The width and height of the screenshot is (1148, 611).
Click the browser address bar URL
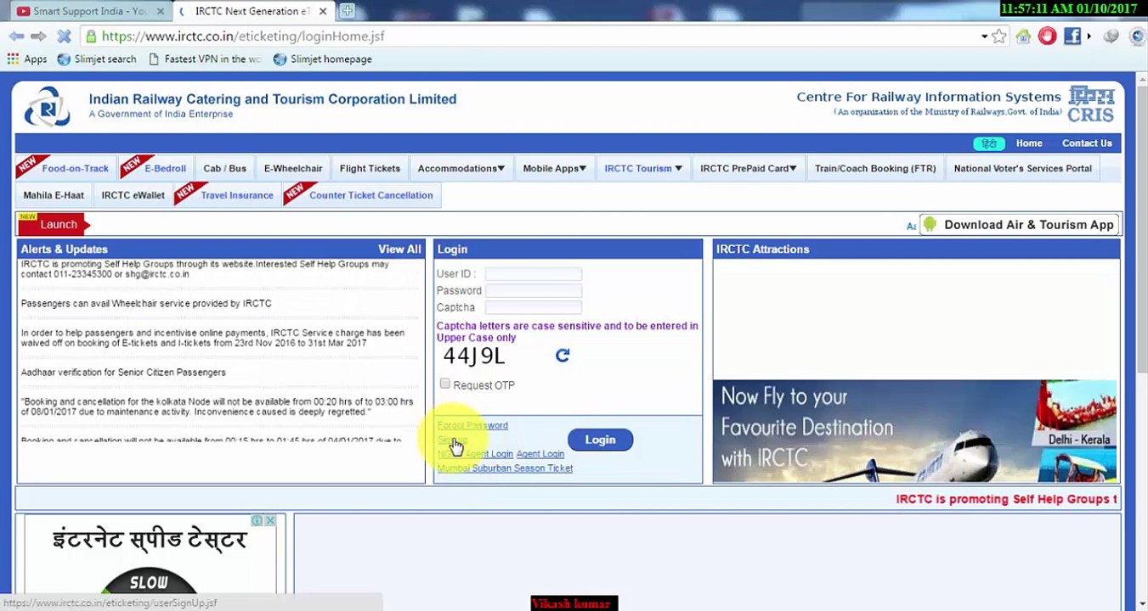click(243, 36)
